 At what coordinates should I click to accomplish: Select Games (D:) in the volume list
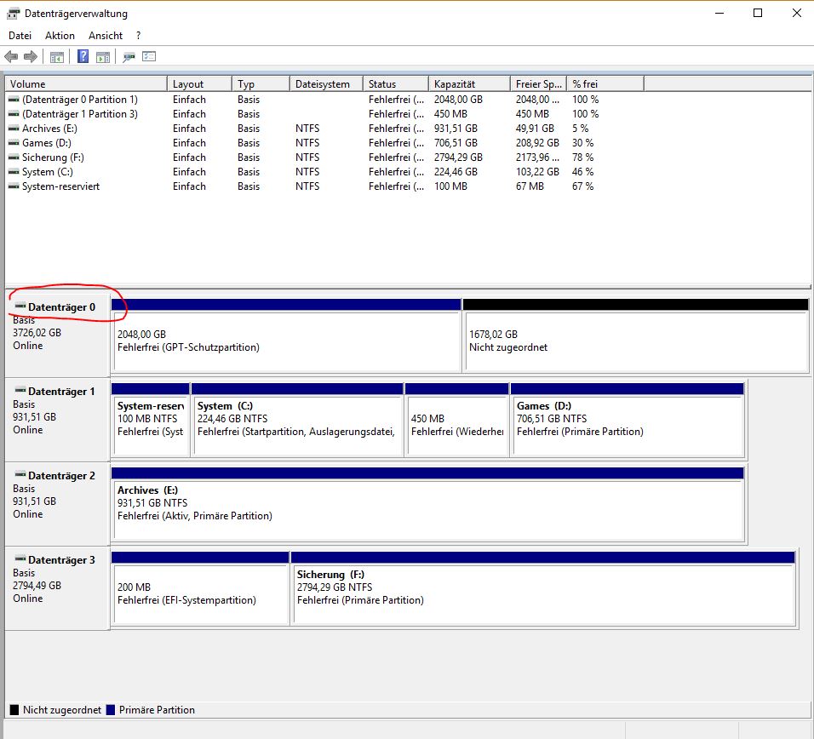(324, 143)
